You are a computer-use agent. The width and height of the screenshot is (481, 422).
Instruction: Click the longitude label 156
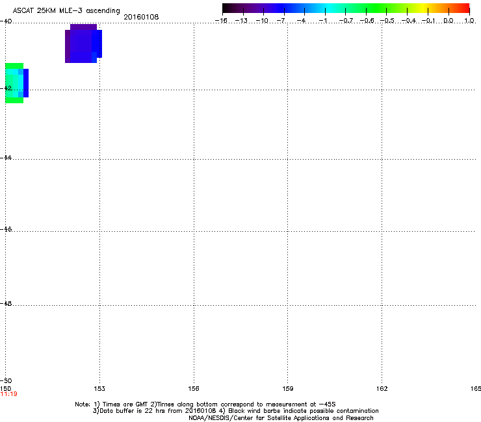[194, 389]
